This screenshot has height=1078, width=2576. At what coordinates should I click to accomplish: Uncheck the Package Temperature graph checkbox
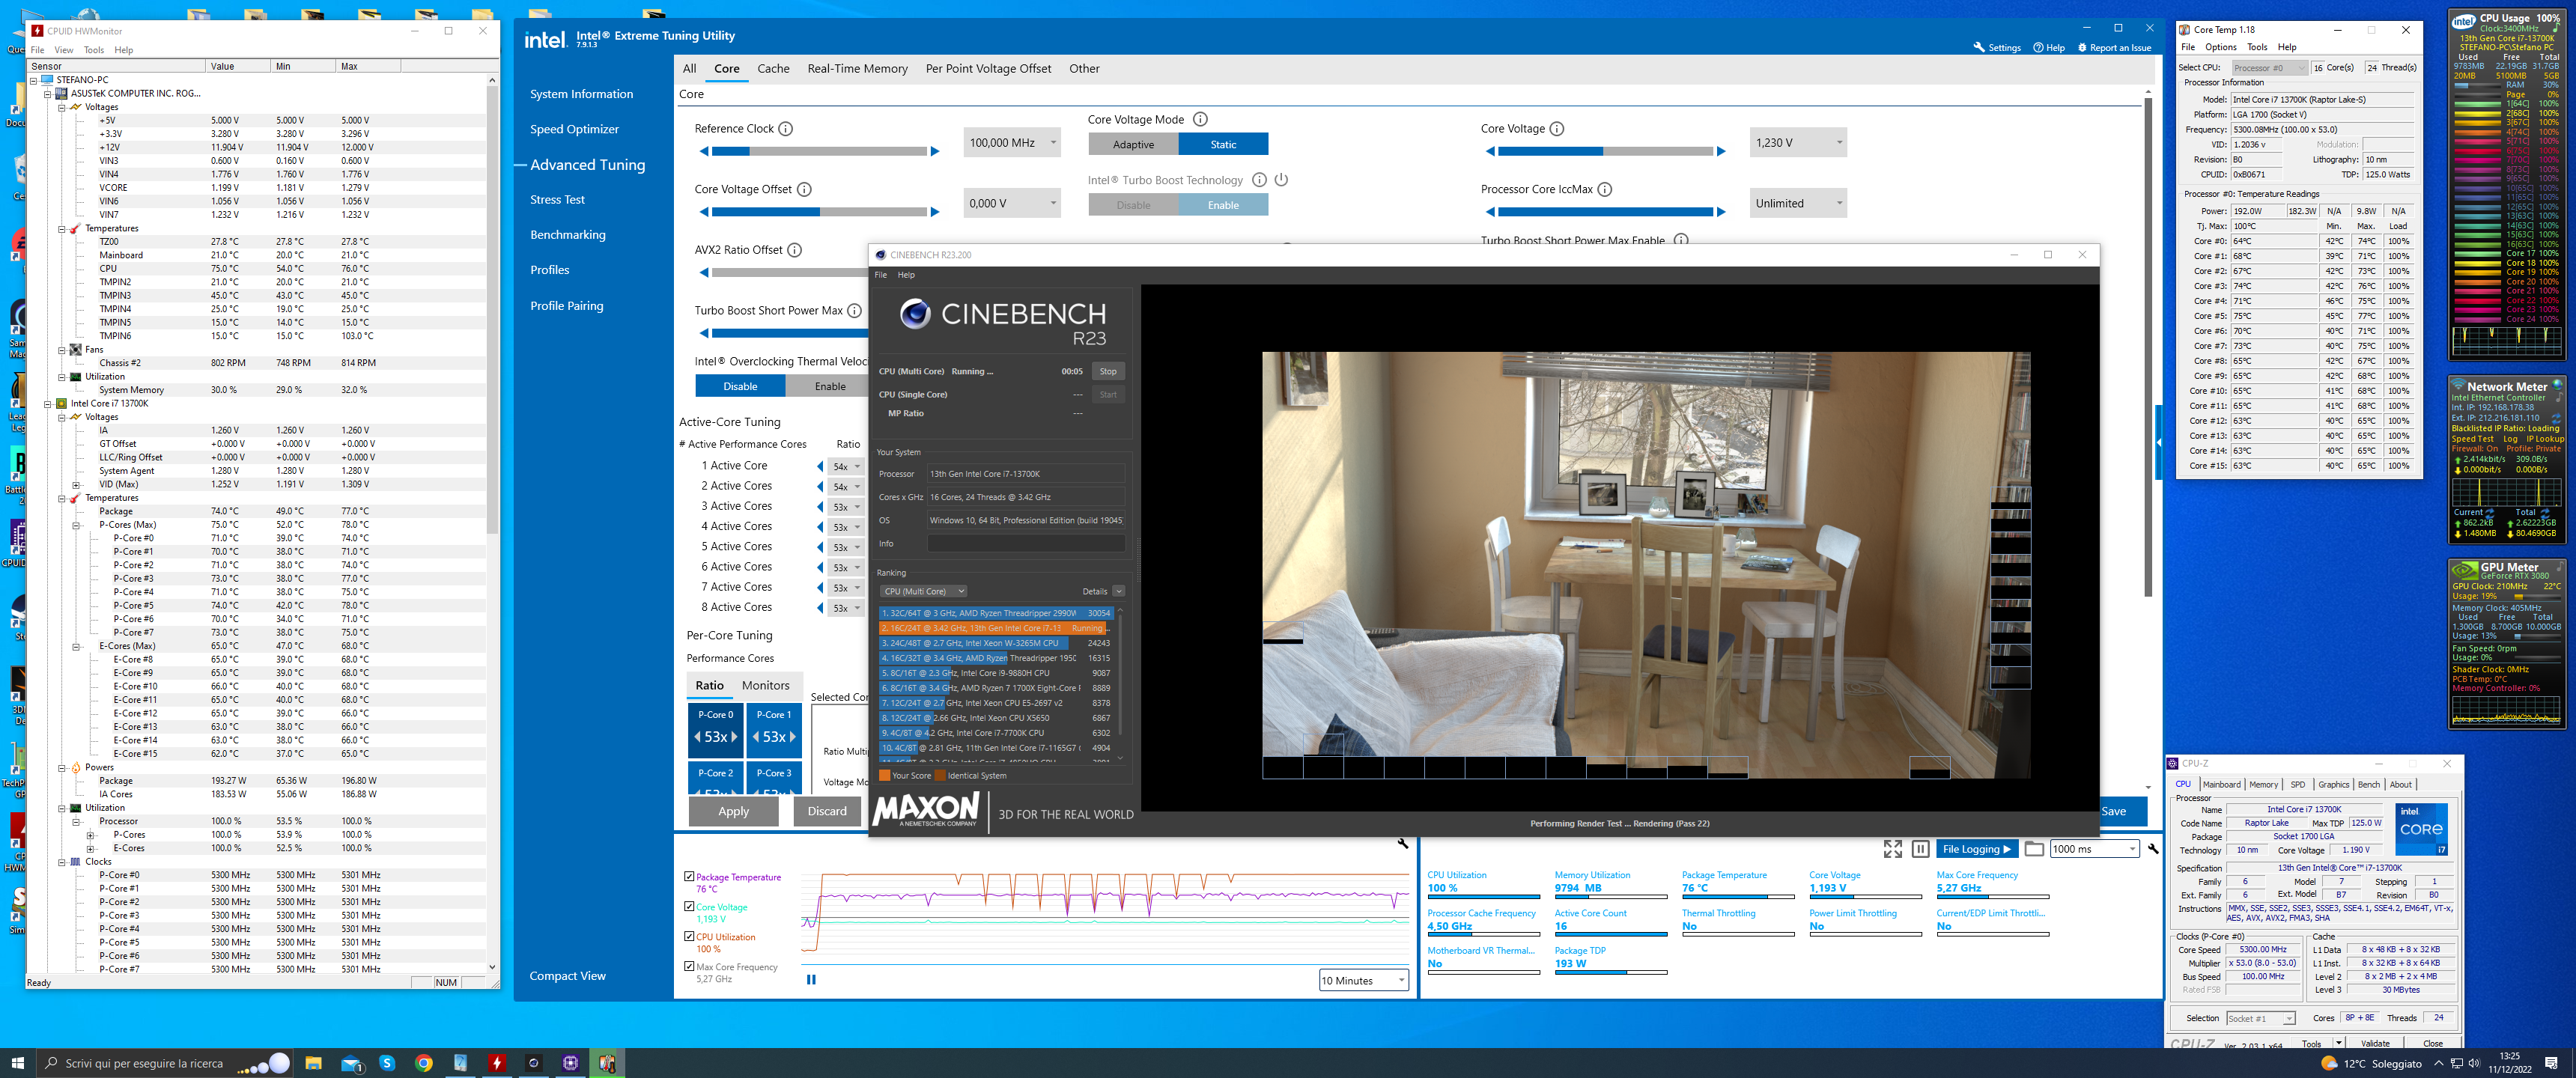click(689, 877)
